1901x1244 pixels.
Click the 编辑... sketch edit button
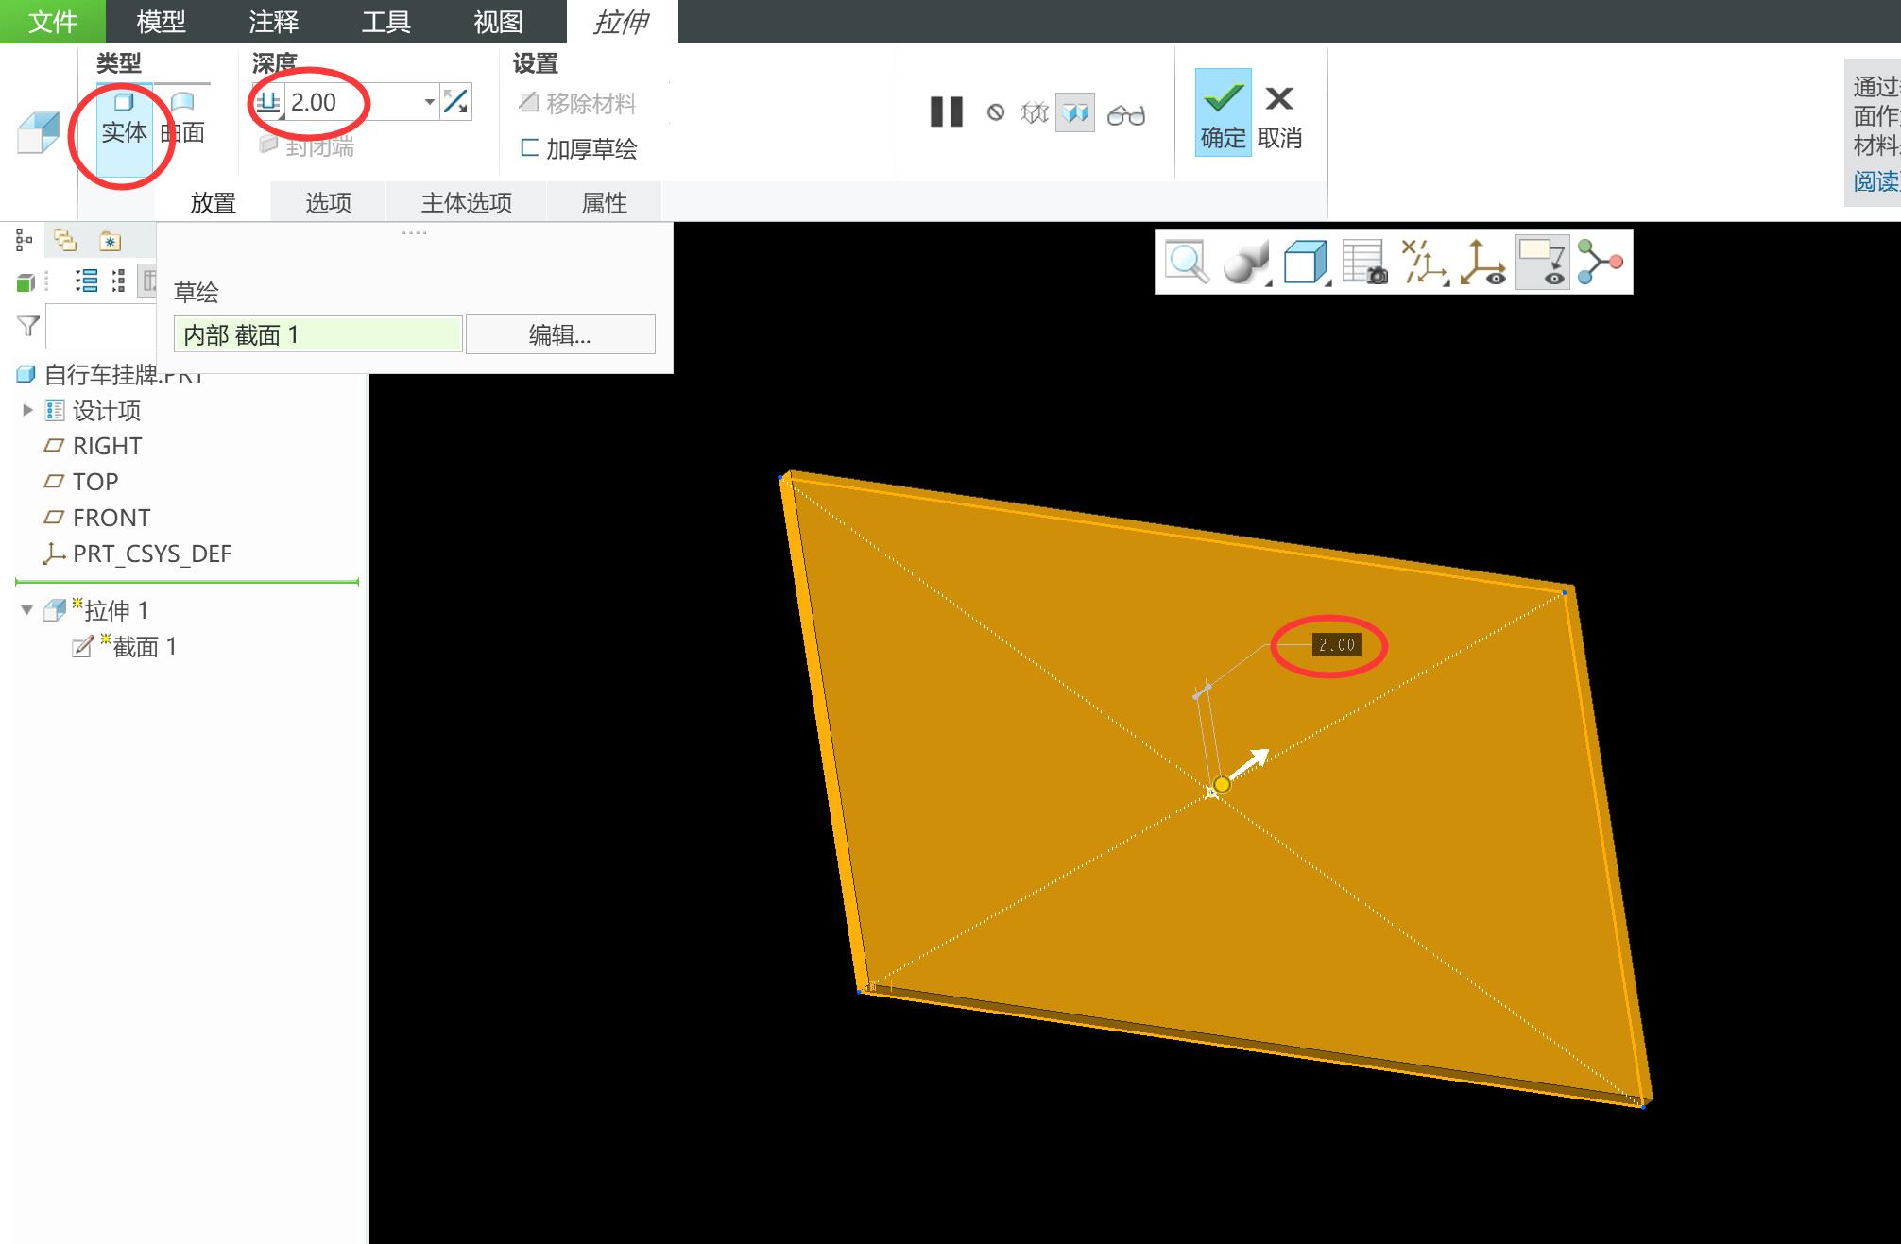559,334
